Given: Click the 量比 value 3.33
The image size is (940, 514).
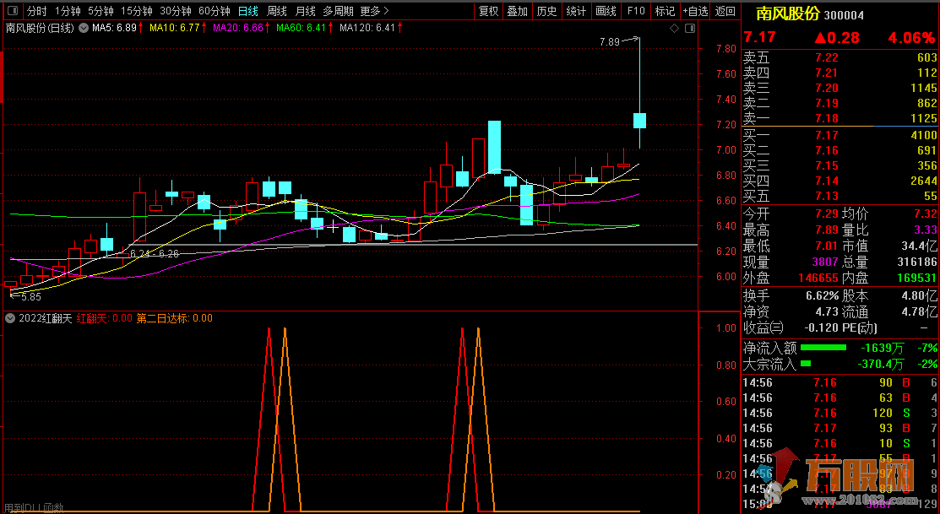Looking at the screenshot, I should click(925, 230).
